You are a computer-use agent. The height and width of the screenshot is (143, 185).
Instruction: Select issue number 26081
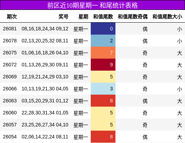10,29
